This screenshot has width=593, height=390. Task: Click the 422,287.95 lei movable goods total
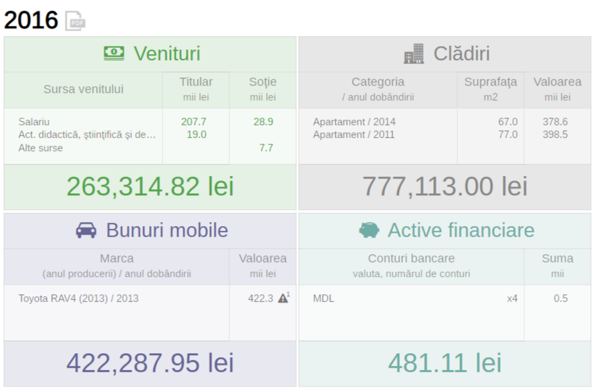tap(150, 363)
